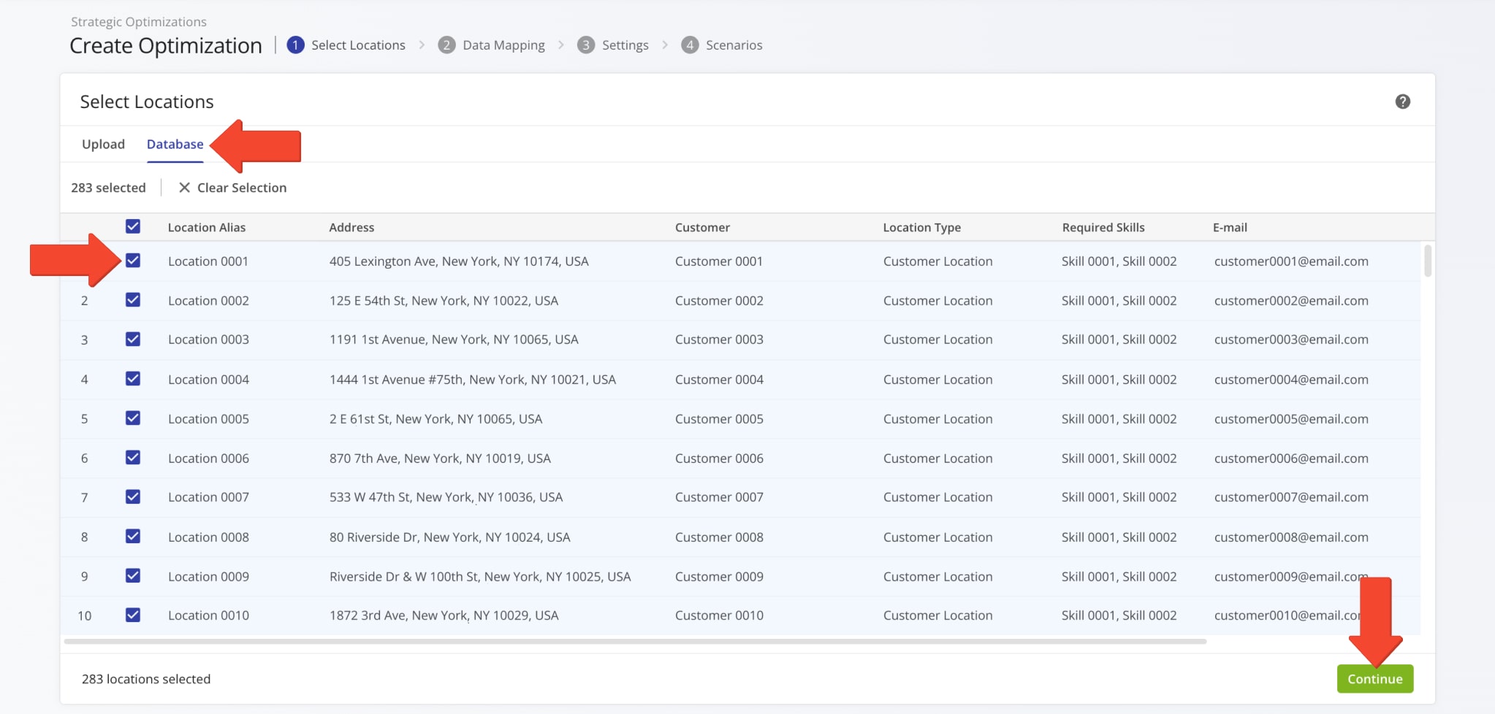Click Clear Selection to deselect all locations

(241, 188)
